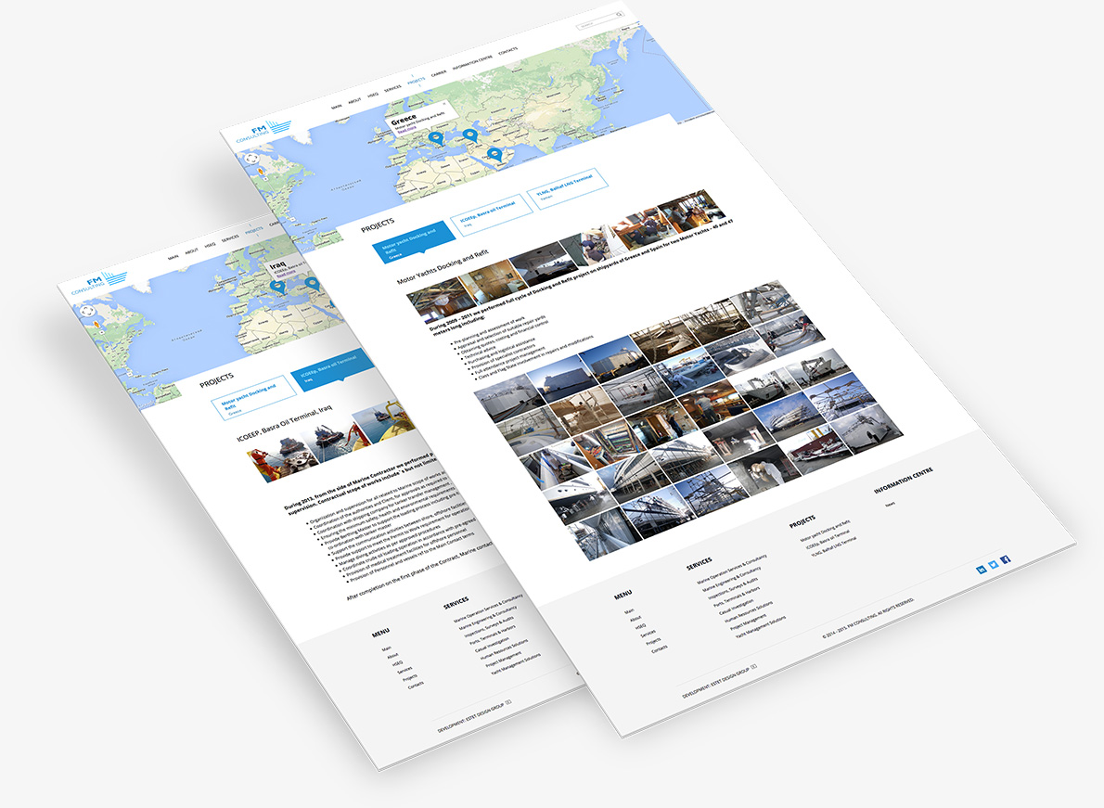Image resolution: width=1104 pixels, height=808 pixels.
Task: Open the Twitter icon in the footer
Action: tap(994, 564)
